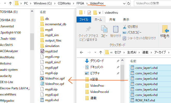This screenshot has height=103, width=171.
Task: Select the VideoProc.qpf project file icon
Action: coord(42,78)
